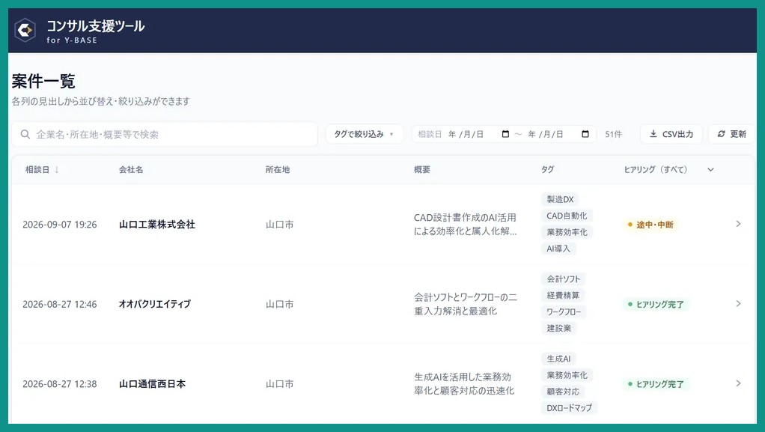Click CSV出力 button

[x=671, y=134]
